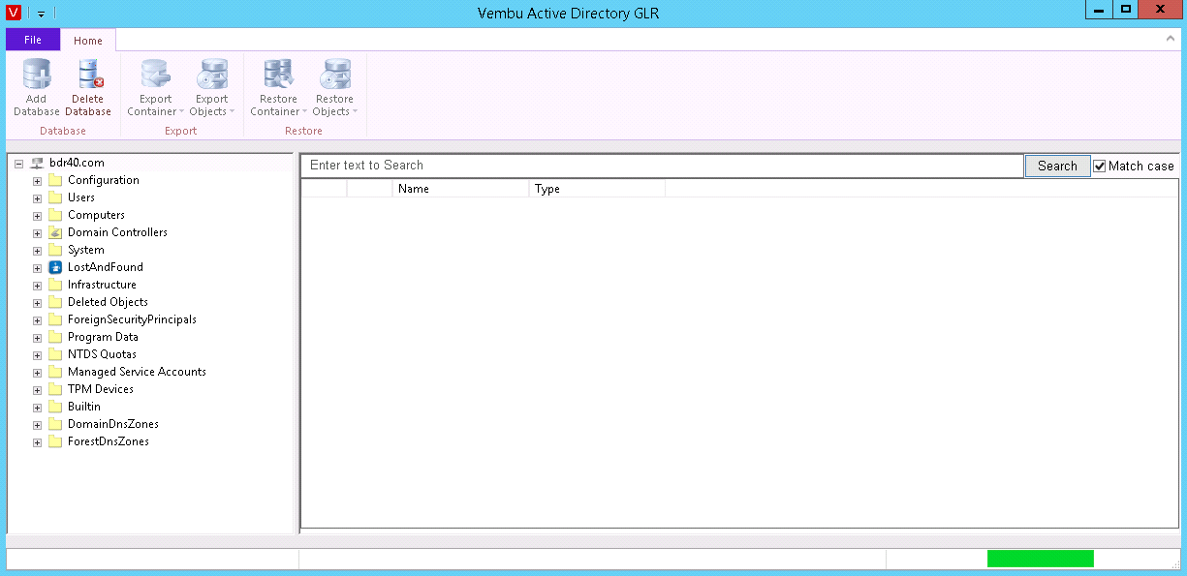Click the Configuration folder icon
Screen dimensions: 1187x576
[x=55, y=180]
